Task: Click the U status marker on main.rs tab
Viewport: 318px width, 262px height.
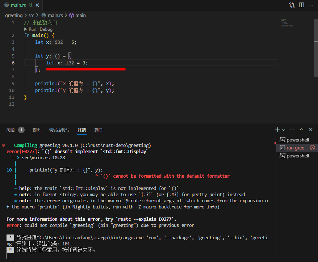Action: (31, 5)
